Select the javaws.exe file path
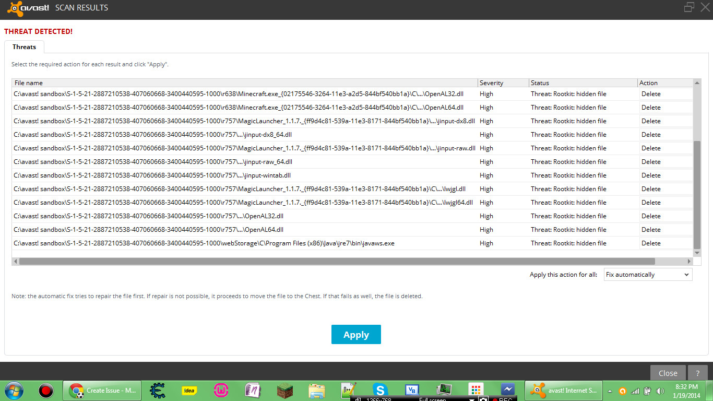This screenshot has height=401, width=713. coord(204,243)
